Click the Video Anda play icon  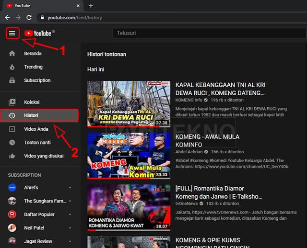click(x=12, y=129)
